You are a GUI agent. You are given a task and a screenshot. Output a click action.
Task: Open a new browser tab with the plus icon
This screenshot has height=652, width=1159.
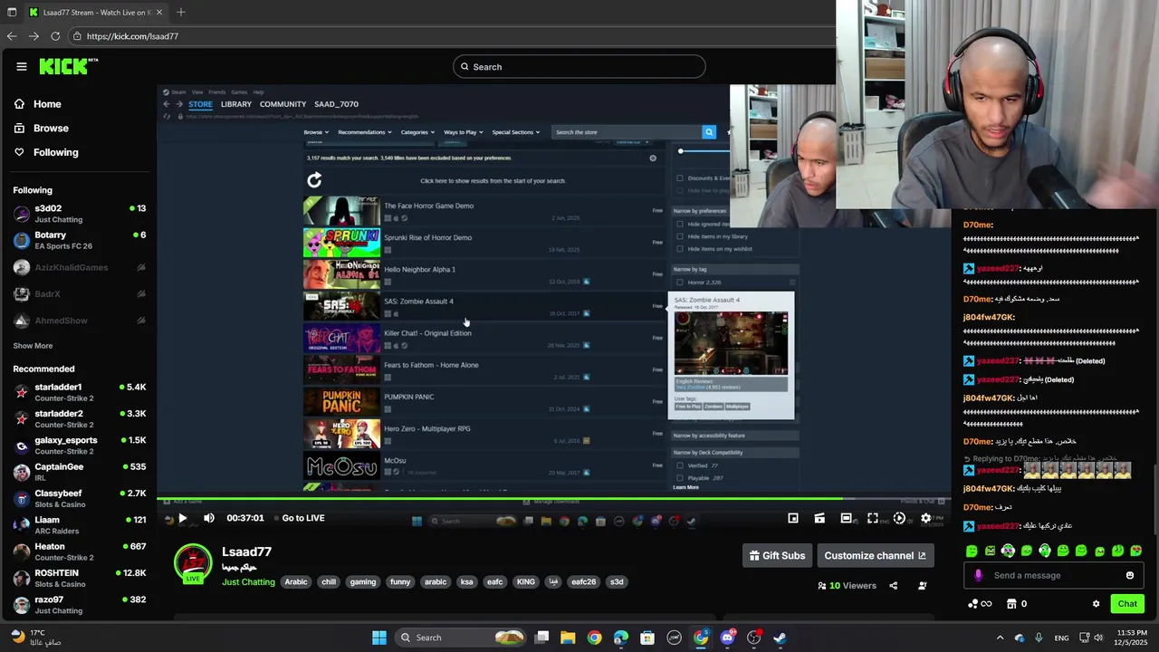point(181,13)
